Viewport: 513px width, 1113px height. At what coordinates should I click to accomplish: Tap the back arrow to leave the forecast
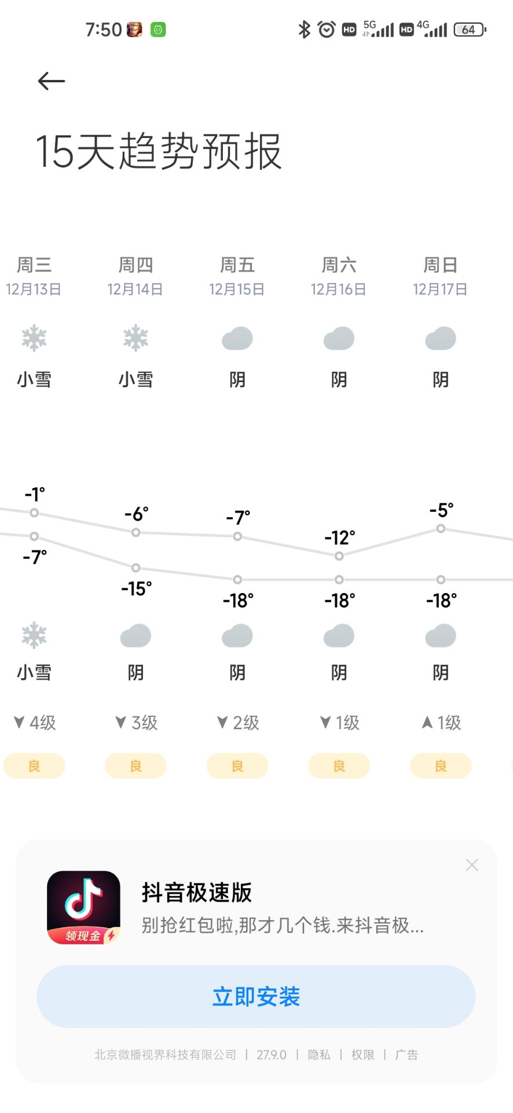tap(50, 81)
